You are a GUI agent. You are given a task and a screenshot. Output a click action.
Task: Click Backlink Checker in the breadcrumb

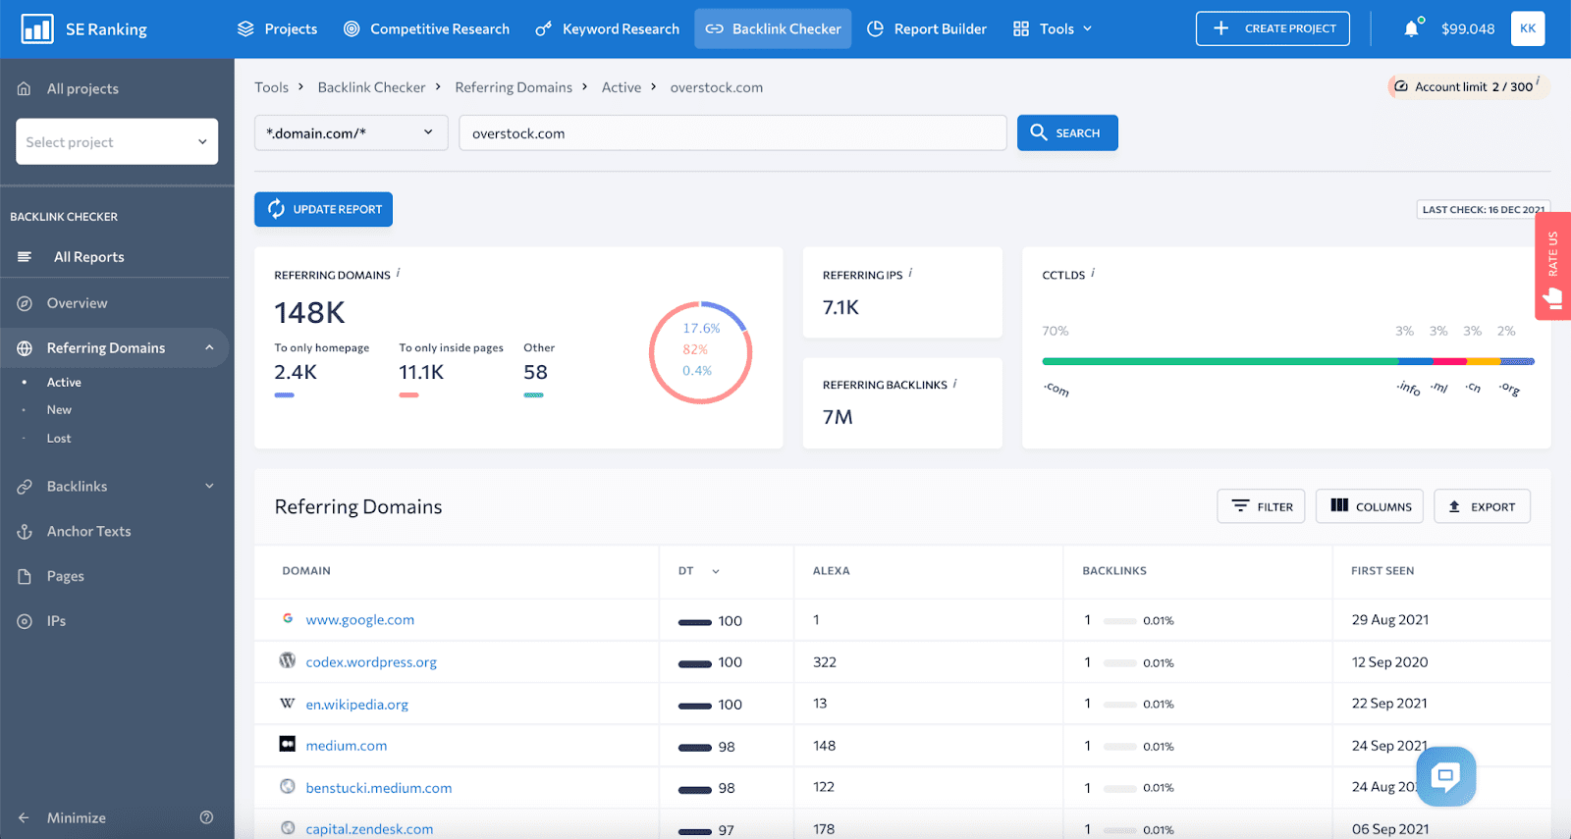[371, 87]
